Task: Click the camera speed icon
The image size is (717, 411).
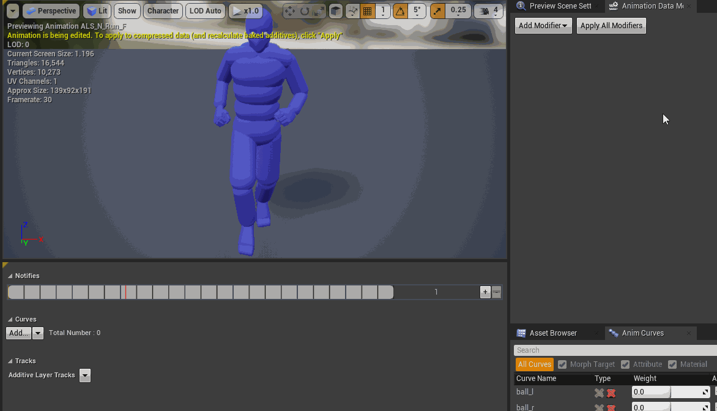Action: coord(484,11)
